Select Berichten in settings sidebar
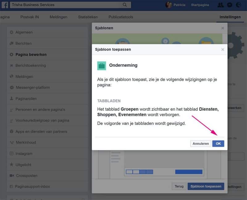 pos(47,43)
